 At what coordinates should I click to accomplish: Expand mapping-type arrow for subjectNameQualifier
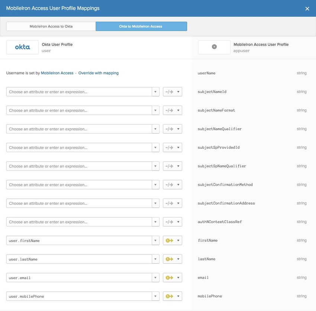click(x=178, y=129)
